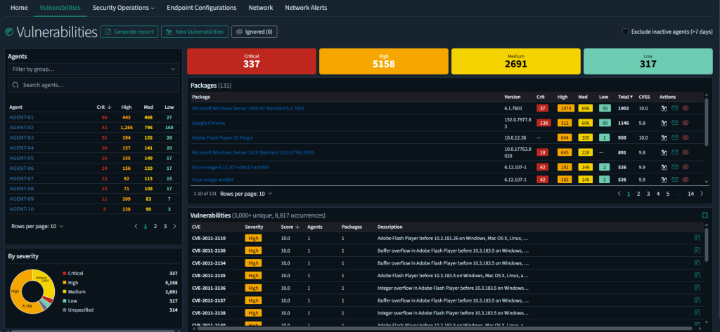Expand the Vulnerabilities panel to fullscreen
This screenshot has height=332, width=720.
coord(705,215)
